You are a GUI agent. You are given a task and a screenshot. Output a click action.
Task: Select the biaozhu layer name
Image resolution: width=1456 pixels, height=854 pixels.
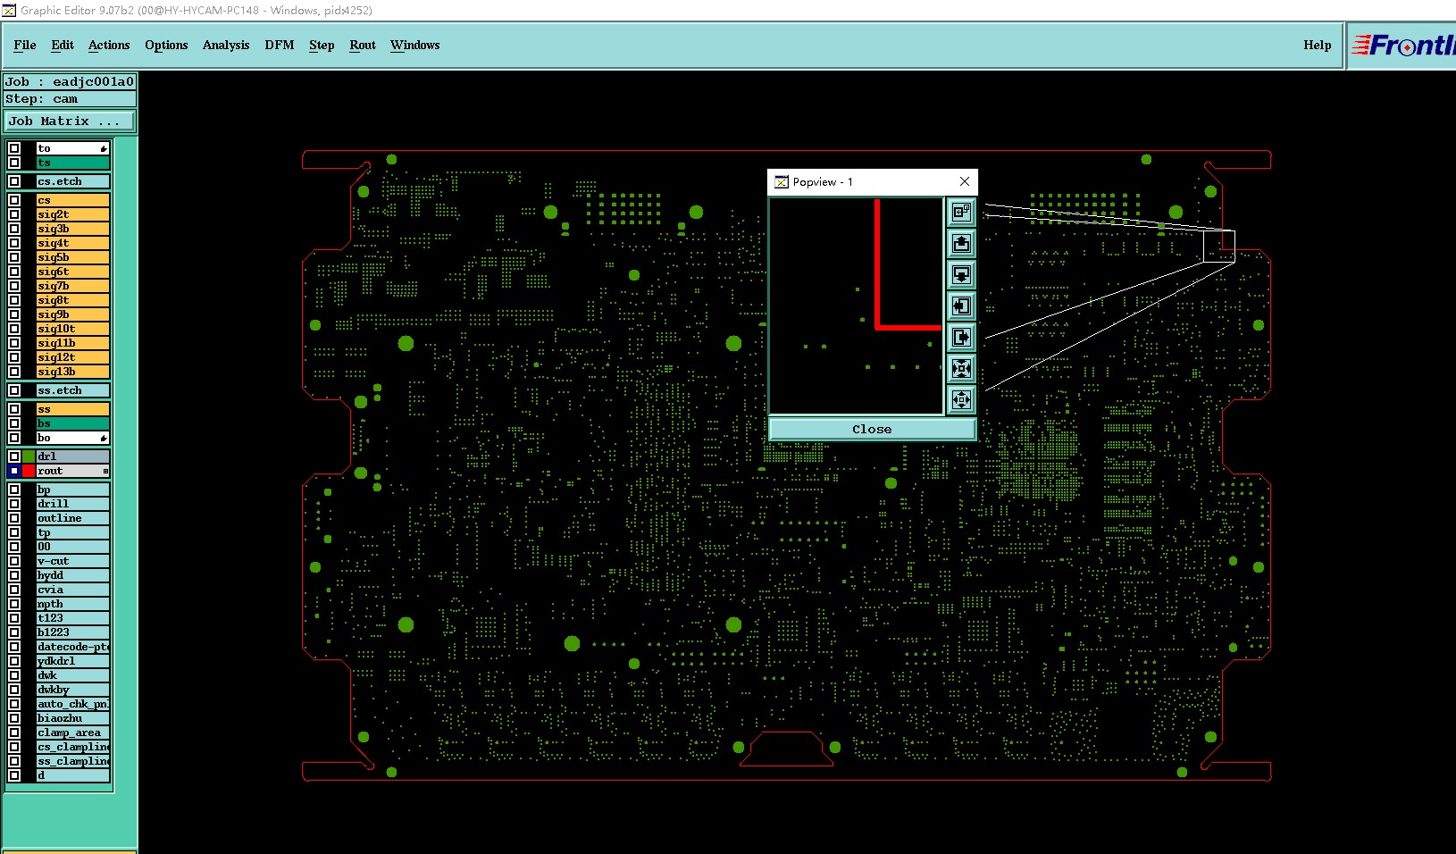point(73,718)
